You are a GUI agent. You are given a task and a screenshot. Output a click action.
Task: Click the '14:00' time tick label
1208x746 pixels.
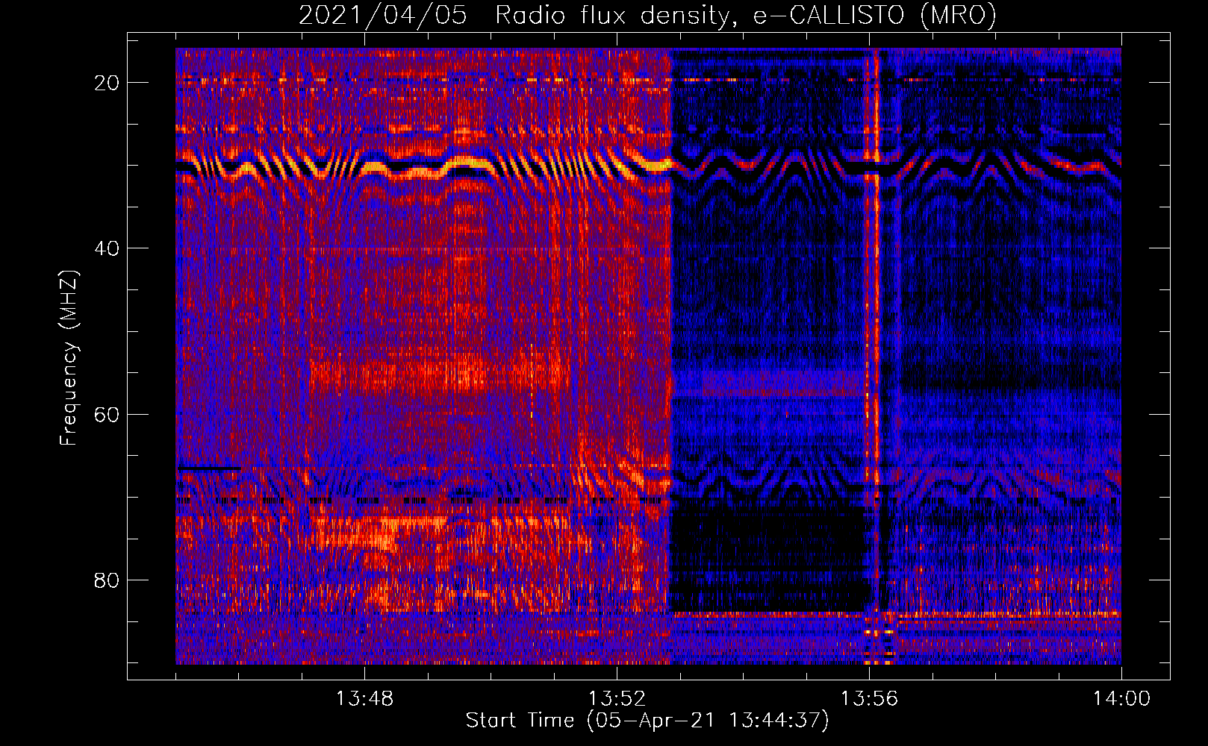(1121, 699)
